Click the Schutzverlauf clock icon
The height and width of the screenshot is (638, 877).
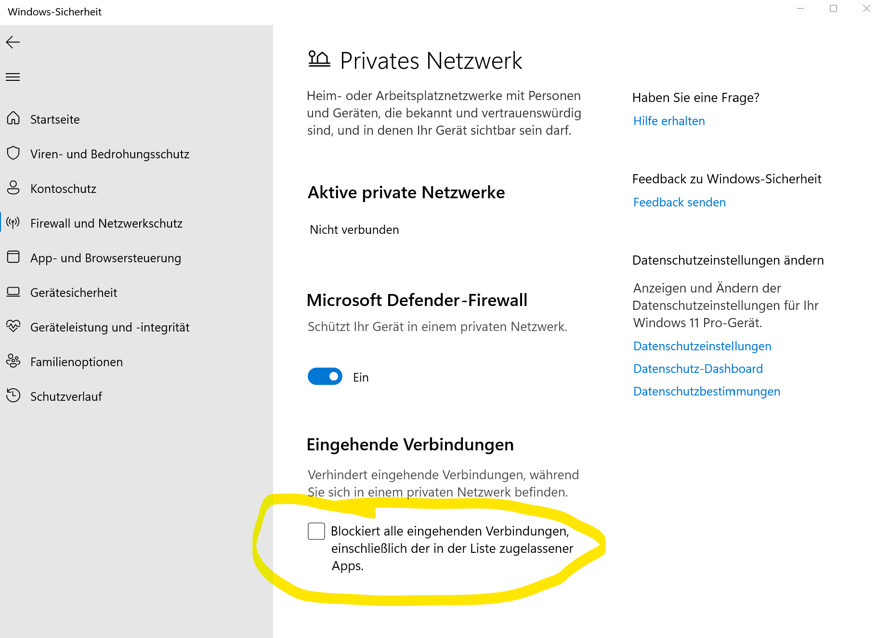click(x=13, y=396)
